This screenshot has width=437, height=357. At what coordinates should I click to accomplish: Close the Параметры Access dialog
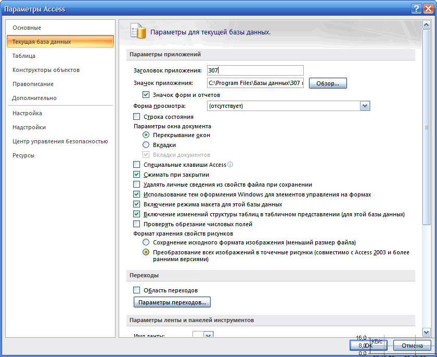[428, 9]
